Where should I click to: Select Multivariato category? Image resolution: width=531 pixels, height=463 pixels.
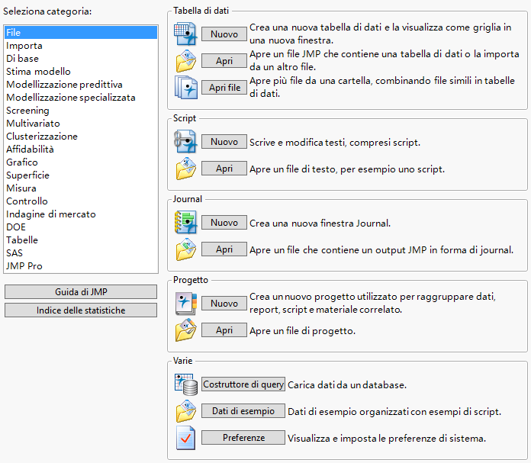tap(81, 124)
